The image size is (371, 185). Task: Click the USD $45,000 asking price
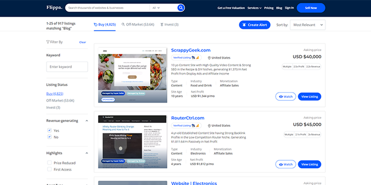pos(307,124)
